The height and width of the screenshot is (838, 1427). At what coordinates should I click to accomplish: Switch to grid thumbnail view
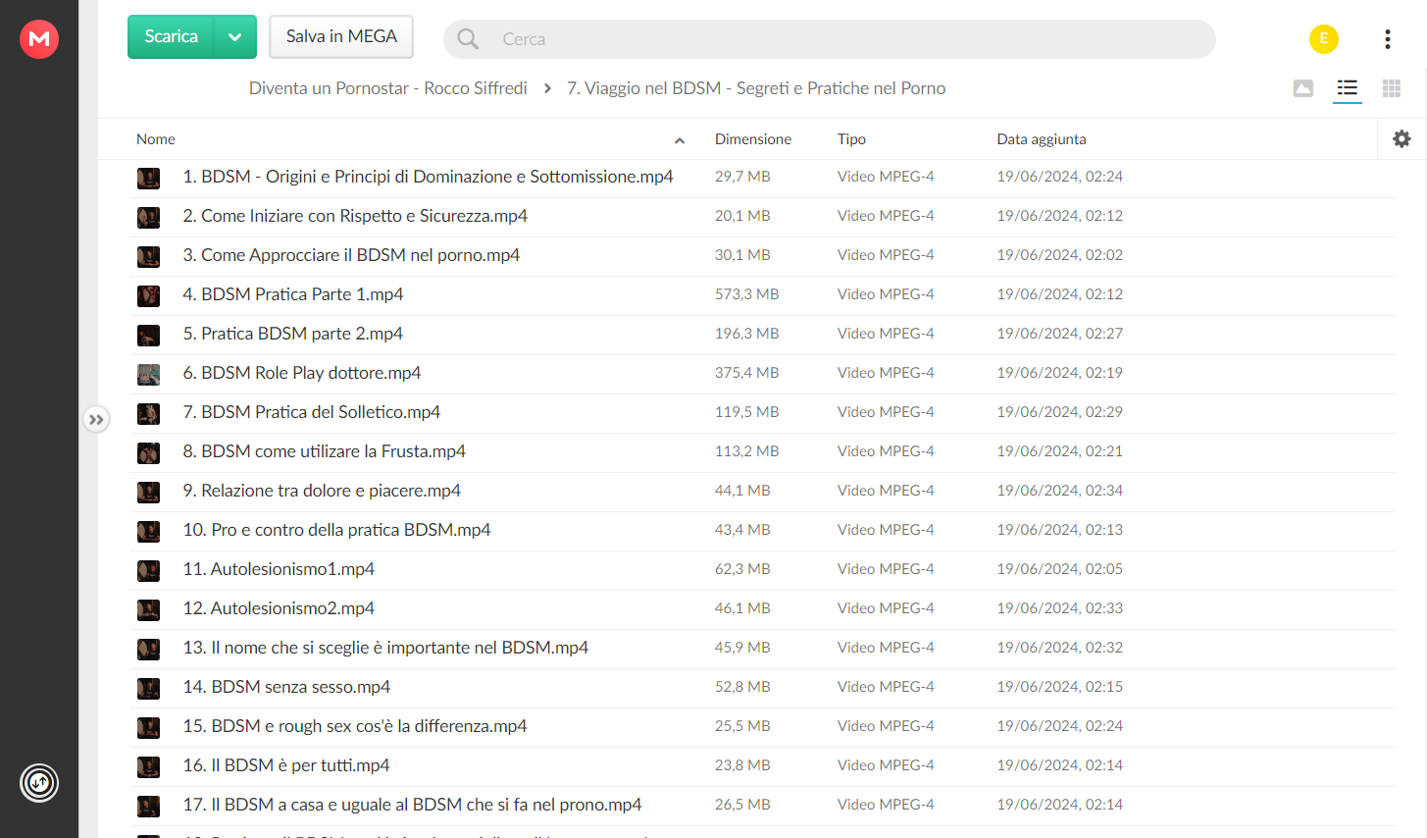pyautogui.click(x=1392, y=89)
